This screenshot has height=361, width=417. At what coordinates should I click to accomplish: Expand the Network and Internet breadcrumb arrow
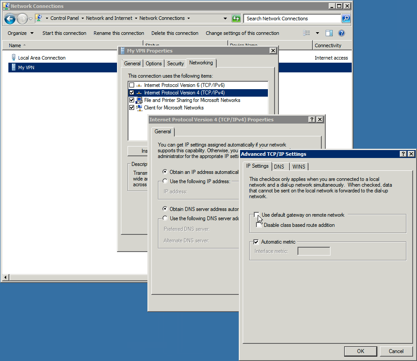point(136,18)
